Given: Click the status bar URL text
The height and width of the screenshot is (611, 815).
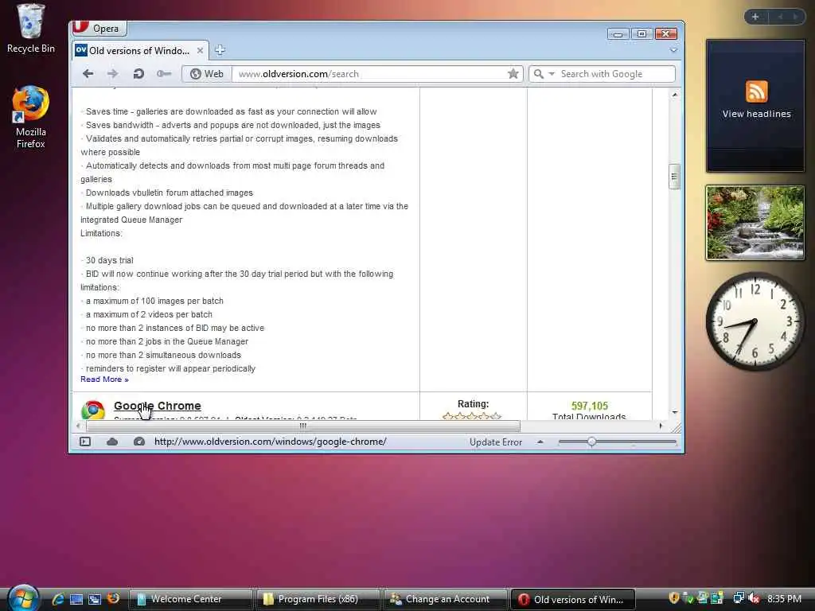Looking at the screenshot, I should click(x=271, y=442).
